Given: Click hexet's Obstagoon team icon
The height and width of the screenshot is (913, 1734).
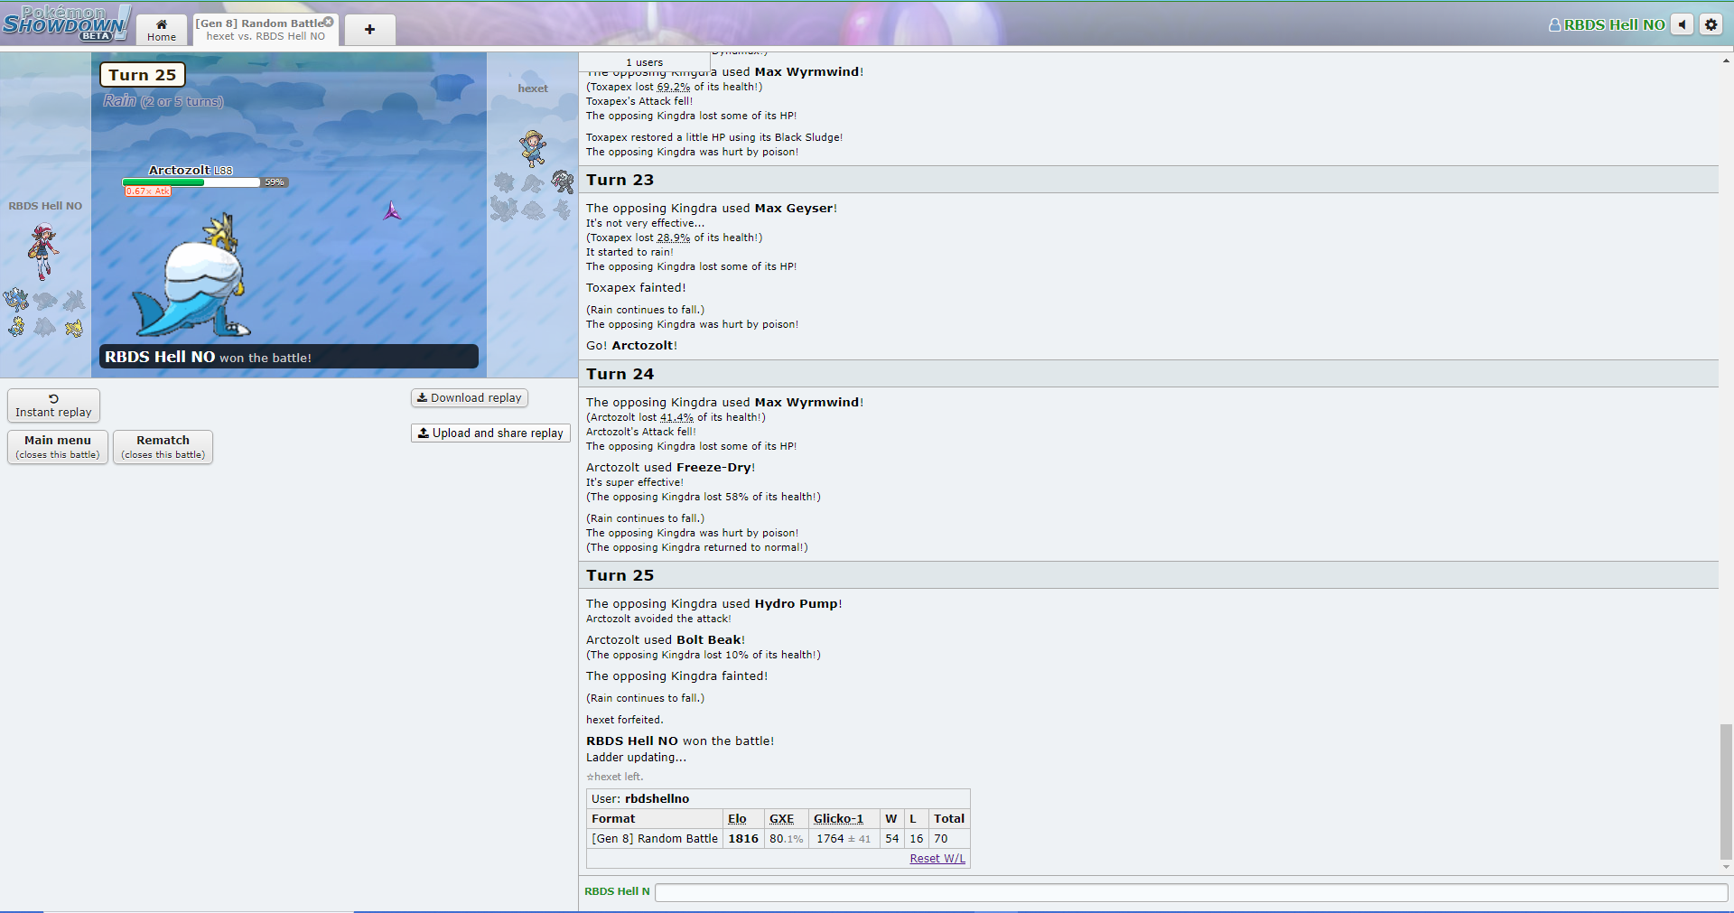Looking at the screenshot, I should [x=563, y=182].
